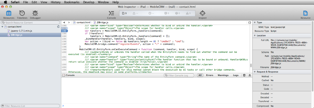Collapse the contact.html tree node
Image resolution: width=314 pixels, height=108 pixels.
3,27
